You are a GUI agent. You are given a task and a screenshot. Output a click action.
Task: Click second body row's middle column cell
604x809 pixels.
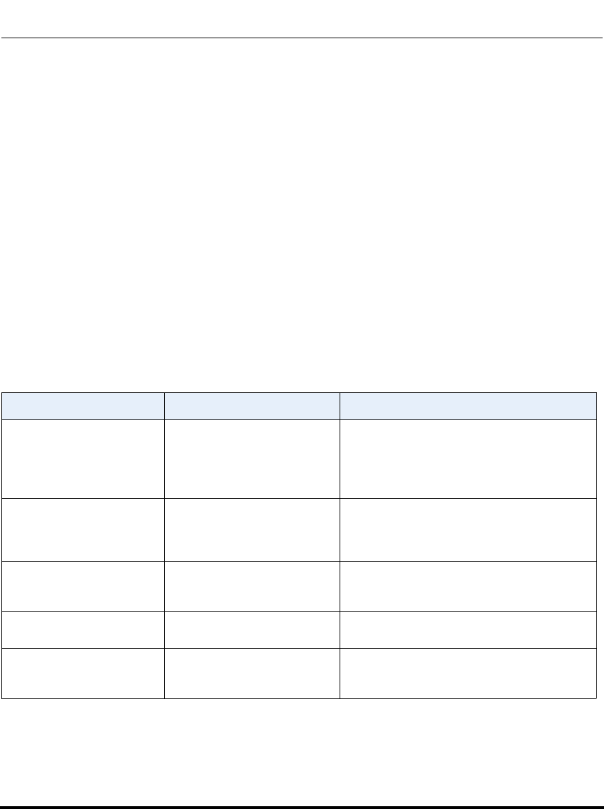coord(252,529)
